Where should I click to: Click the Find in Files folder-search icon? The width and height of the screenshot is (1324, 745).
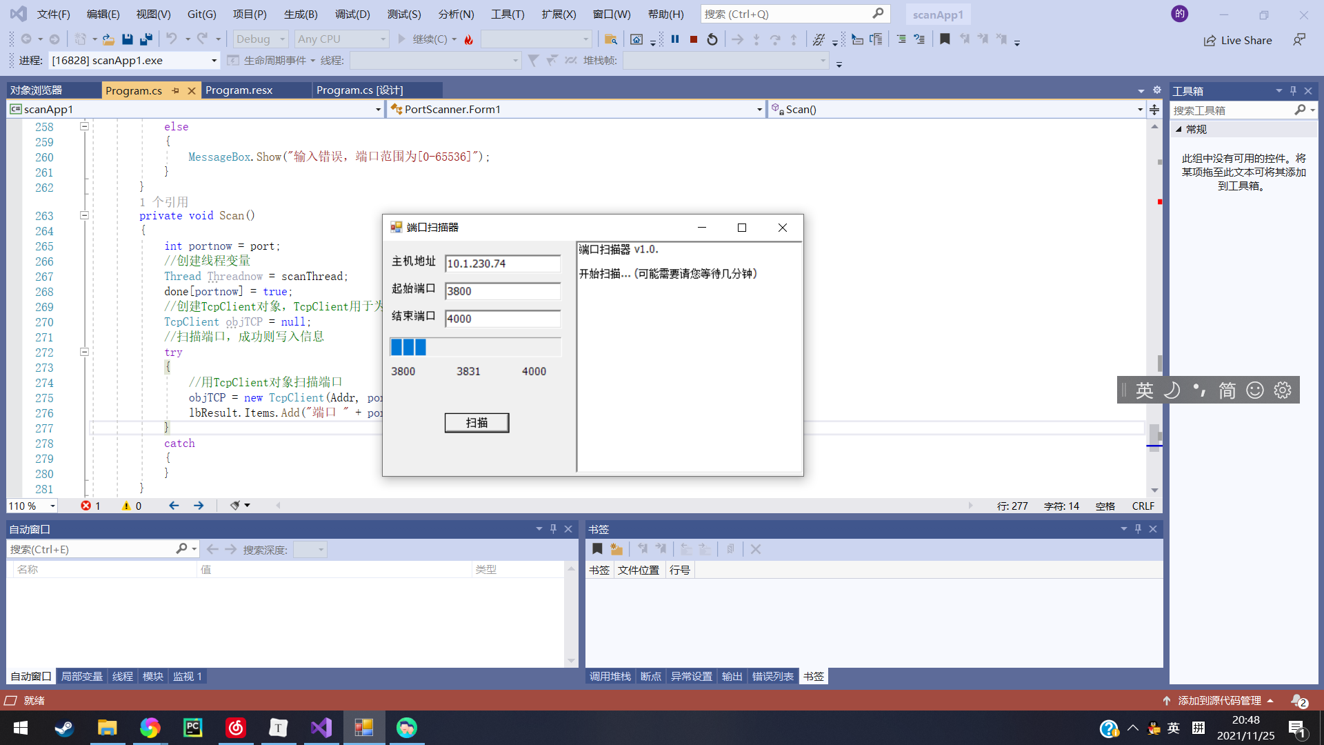coord(610,39)
